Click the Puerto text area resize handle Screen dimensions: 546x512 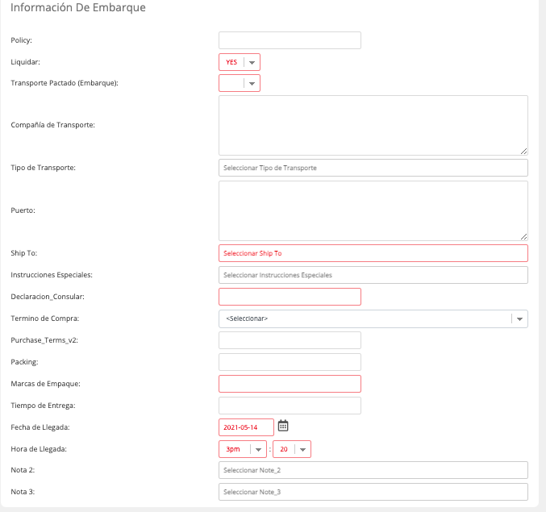click(523, 237)
